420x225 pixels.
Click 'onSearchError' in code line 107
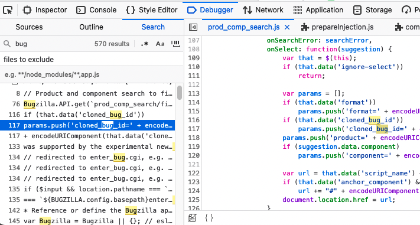pos(292,40)
